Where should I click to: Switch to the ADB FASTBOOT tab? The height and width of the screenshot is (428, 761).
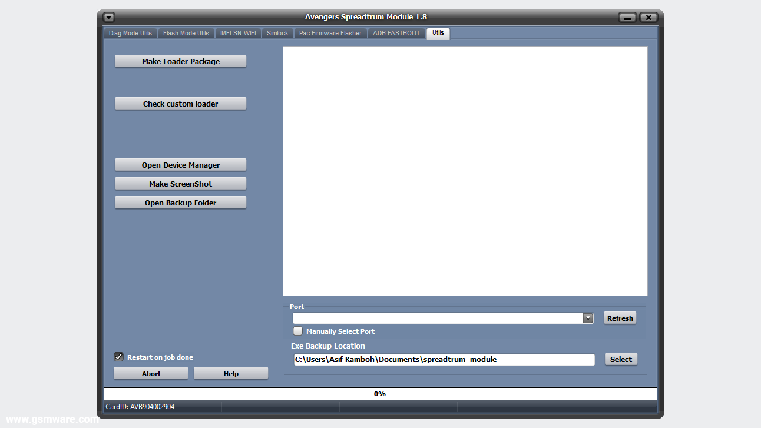tap(396, 33)
